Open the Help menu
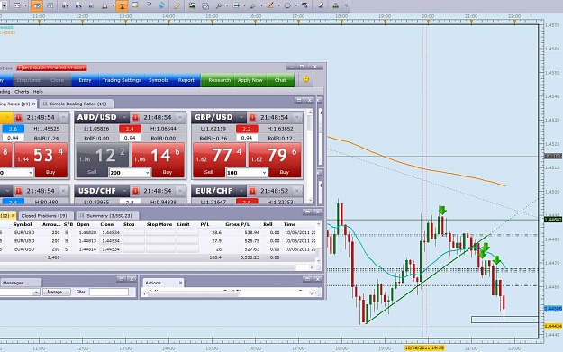563x352 pixels. [x=38, y=92]
